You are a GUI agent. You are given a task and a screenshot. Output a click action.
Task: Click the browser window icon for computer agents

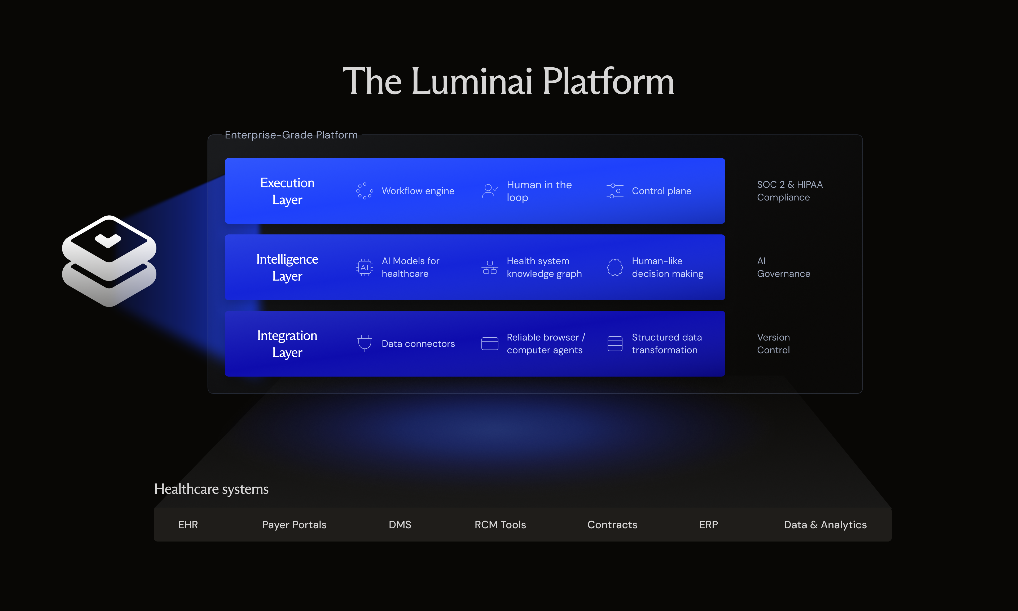click(x=490, y=343)
